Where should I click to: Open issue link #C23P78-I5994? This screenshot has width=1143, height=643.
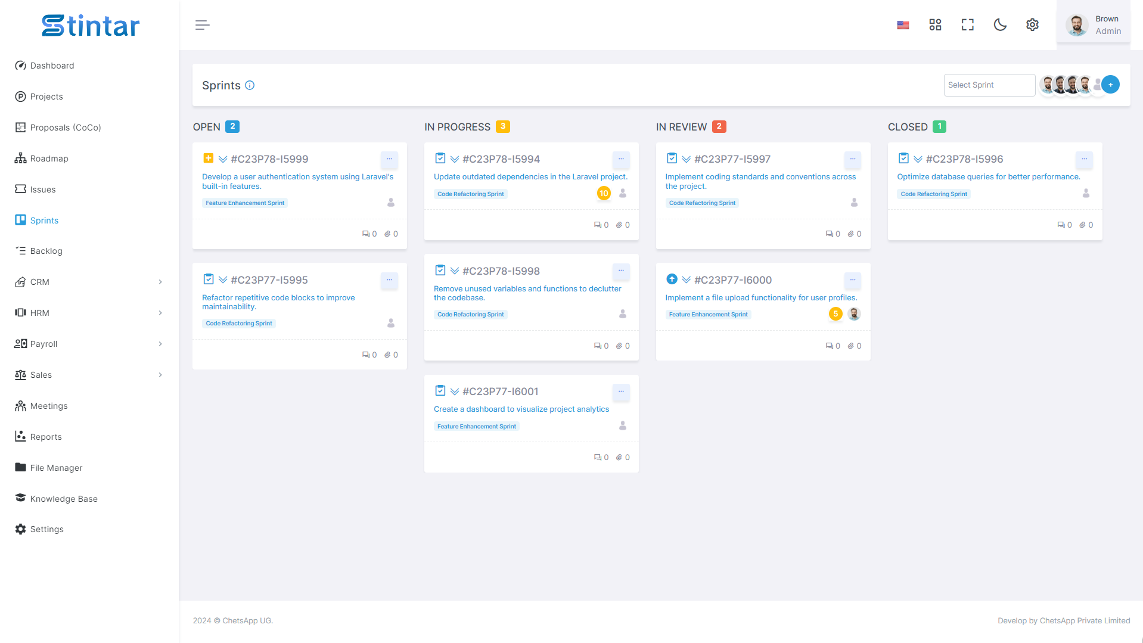point(501,159)
